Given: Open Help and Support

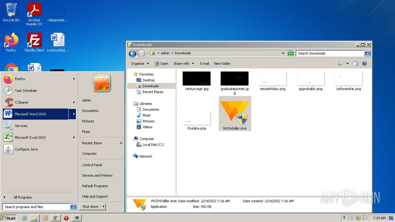Looking at the screenshot, I should coord(95,196).
